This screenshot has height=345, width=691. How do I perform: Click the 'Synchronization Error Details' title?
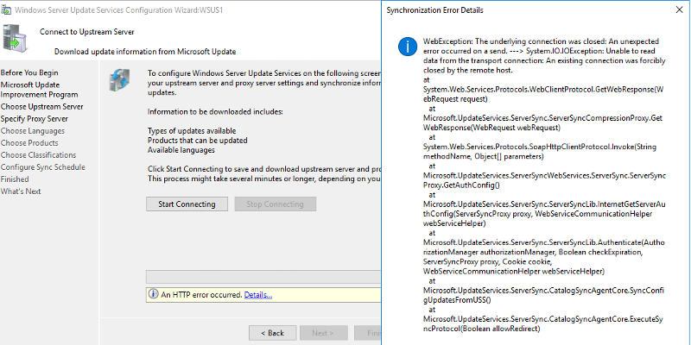click(434, 10)
